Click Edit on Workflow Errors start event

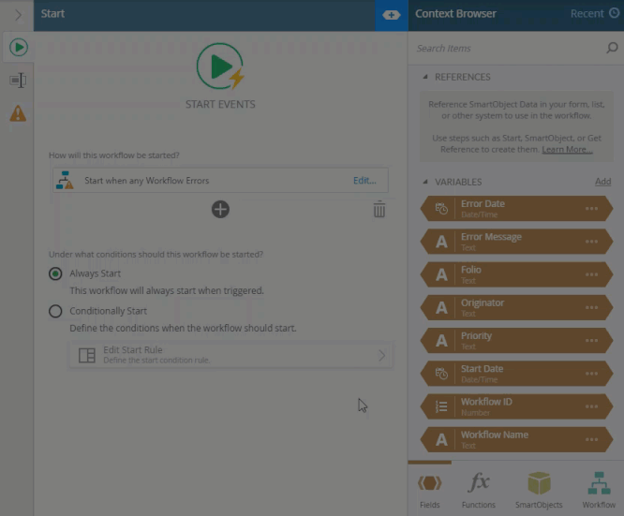pyautogui.click(x=364, y=180)
